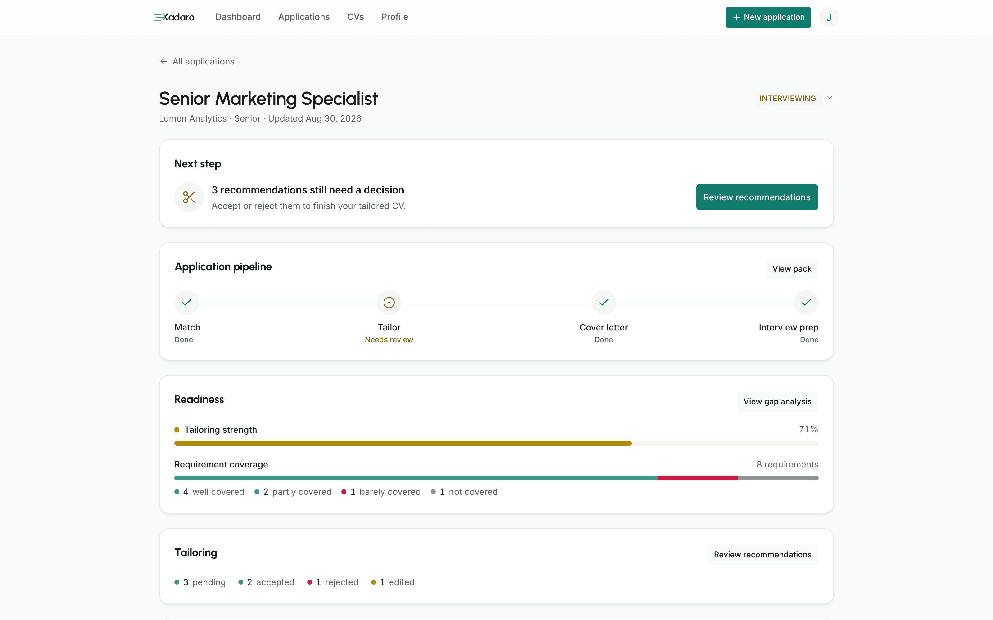Click the INTERVIEWING status badge
The width and height of the screenshot is (993, 620).
point(788,98)
